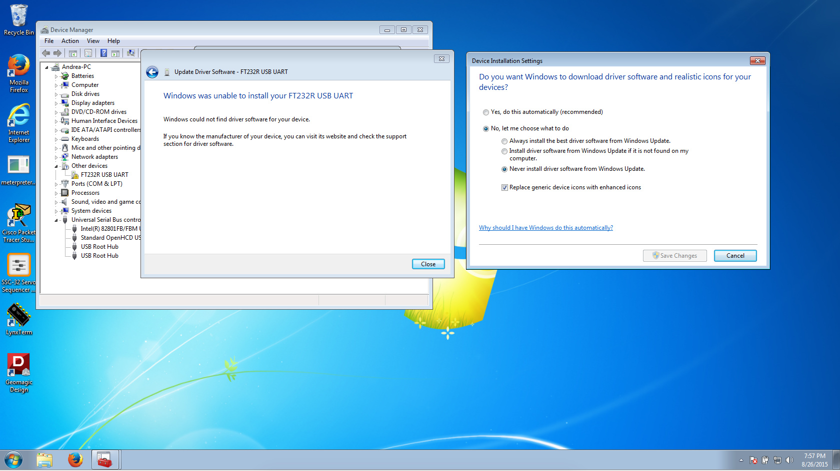Screen dimensions: 840x471
Task: Open 'Why should I have Windows do this automatically?' link
Action: click(x=546, y=228)
